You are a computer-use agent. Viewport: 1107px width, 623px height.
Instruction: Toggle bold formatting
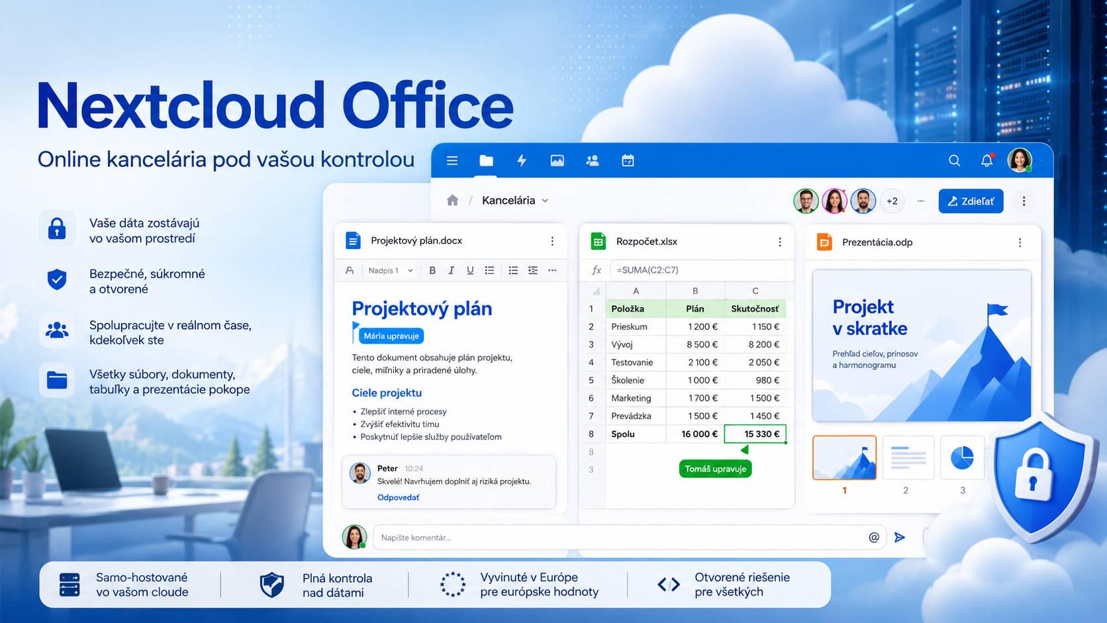click(x=432, y=270)
